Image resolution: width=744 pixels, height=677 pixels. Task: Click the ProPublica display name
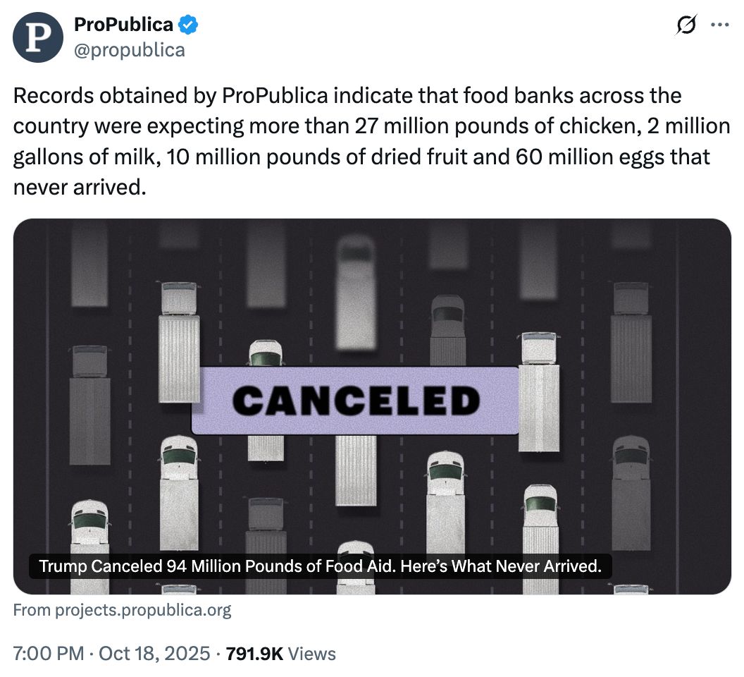pyautogui.click(x=123, y=25)
